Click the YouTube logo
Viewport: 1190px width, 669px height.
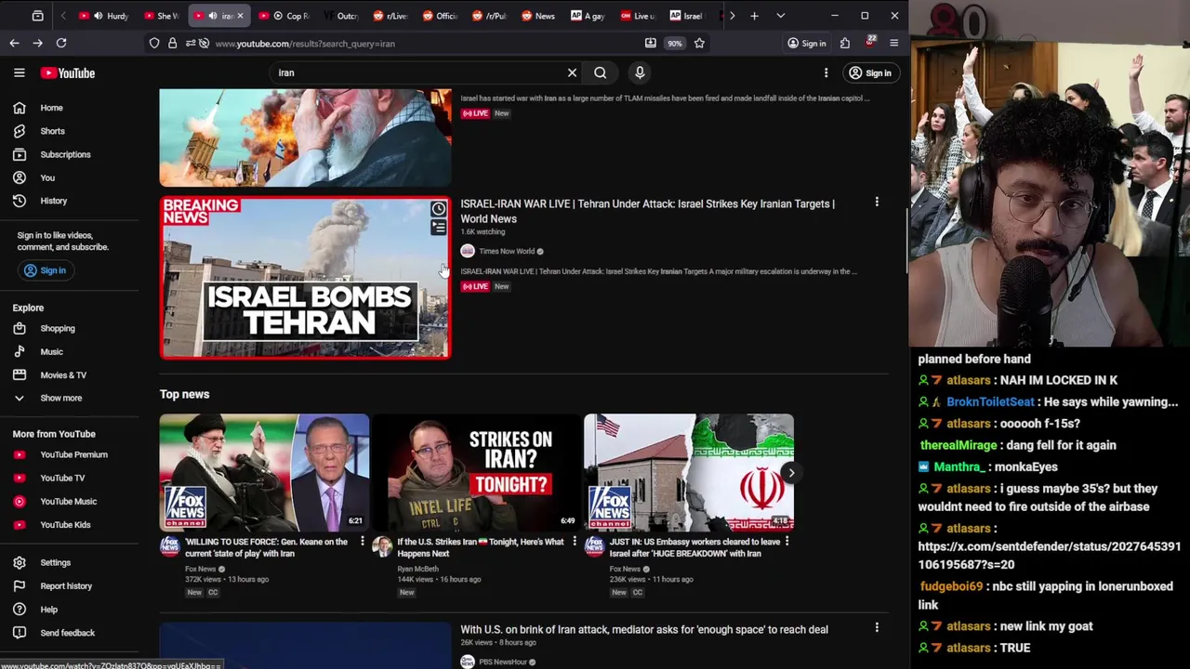(67, 72)
